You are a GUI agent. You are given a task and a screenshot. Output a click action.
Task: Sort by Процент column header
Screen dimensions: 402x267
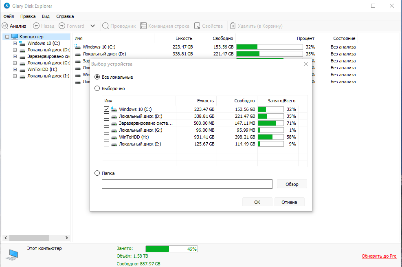[277, 38]
